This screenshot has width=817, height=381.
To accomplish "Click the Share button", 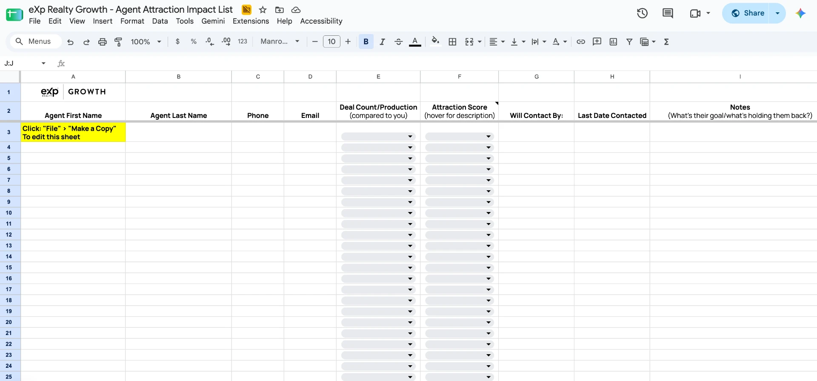I will pyautogui.click(x=748, y=13).
